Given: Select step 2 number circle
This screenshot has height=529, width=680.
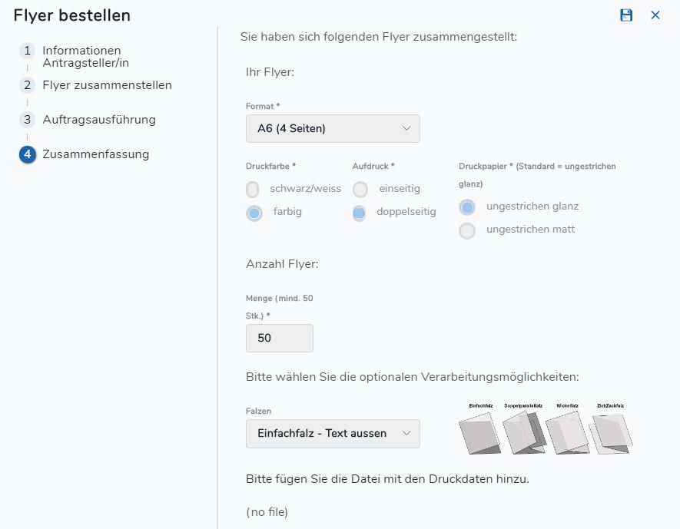Looking at the screenshot, I should pyautogui.click(x=28, y=85).
